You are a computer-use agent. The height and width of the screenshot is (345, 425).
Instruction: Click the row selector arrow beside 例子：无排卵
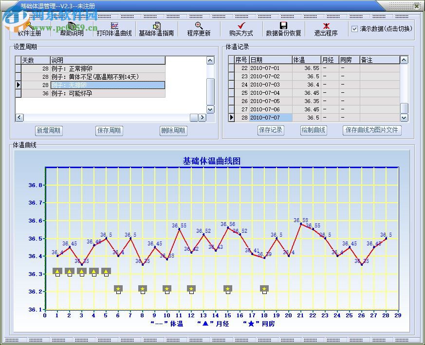pos(18,85)
